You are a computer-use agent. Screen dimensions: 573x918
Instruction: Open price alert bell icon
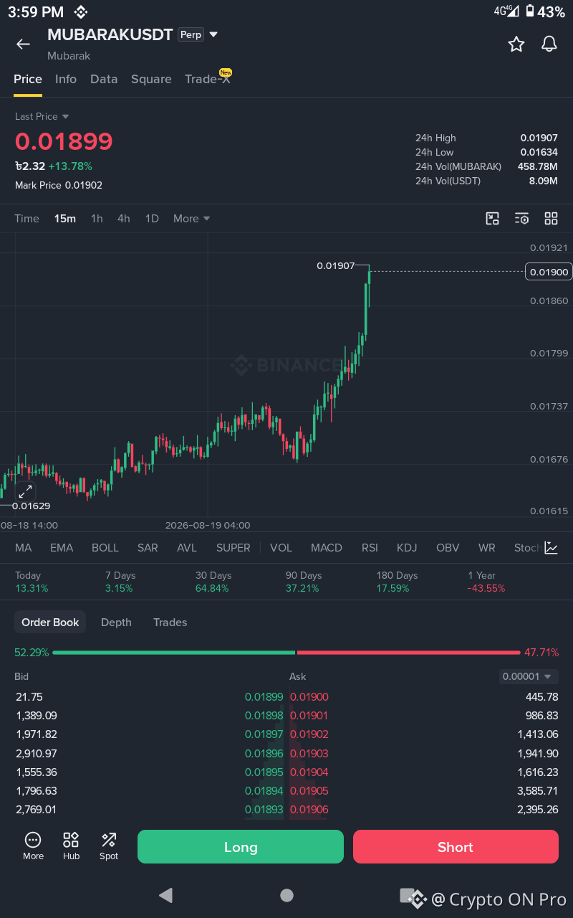coord(549,44)
